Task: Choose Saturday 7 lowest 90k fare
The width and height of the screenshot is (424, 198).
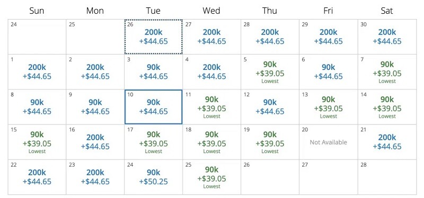Action: click(387, 72)
